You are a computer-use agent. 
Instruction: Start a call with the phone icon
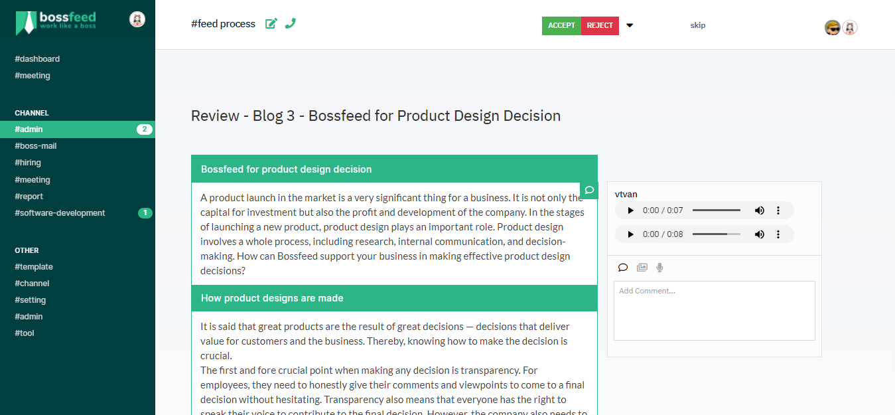[x=290, y=23]
